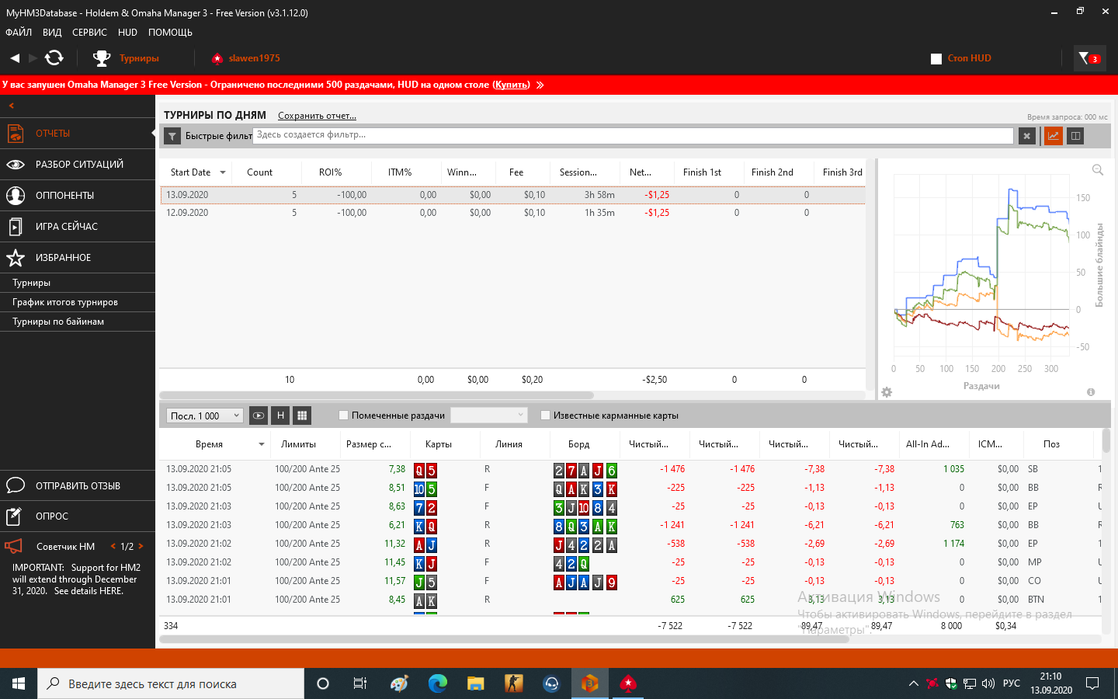
Task: Click the Сохранить отчет link
Action: click(317, 116)
